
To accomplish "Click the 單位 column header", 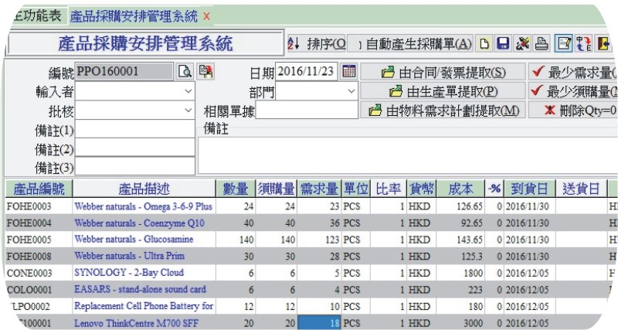I will pos(355,189).
